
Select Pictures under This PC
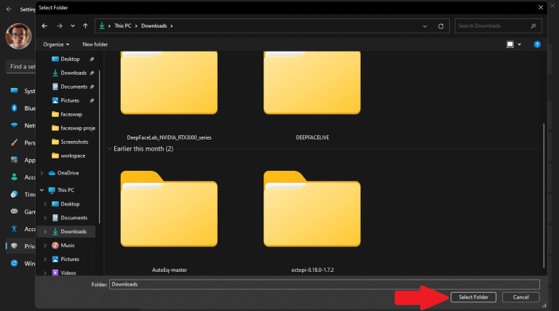pyautogui.click(x=70, y=259)
